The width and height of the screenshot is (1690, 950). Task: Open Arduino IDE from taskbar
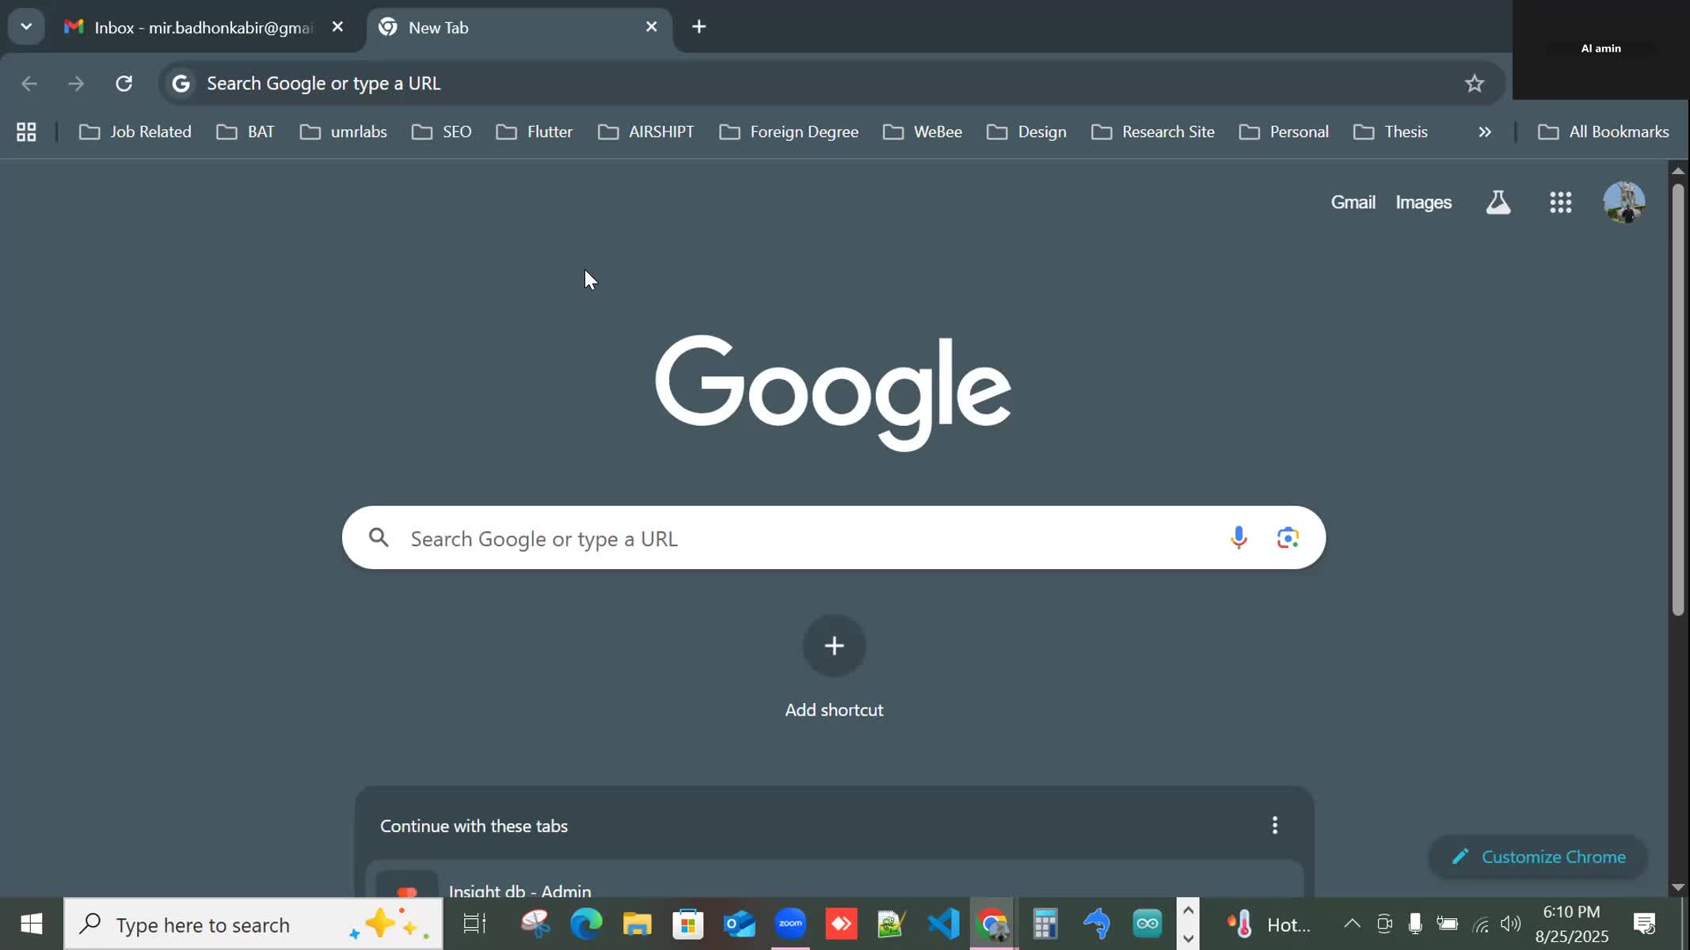tap(1148, 923)
